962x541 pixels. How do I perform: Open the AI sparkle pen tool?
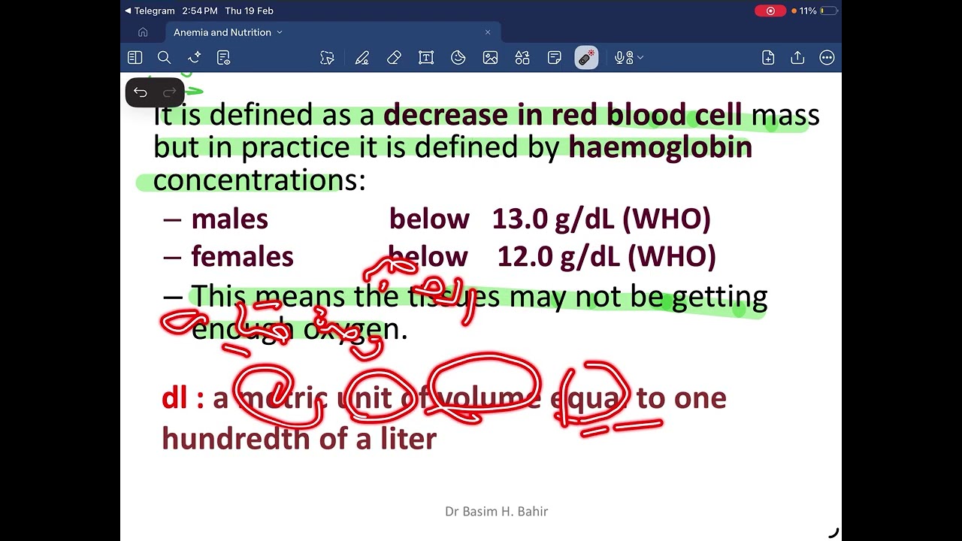194,58
